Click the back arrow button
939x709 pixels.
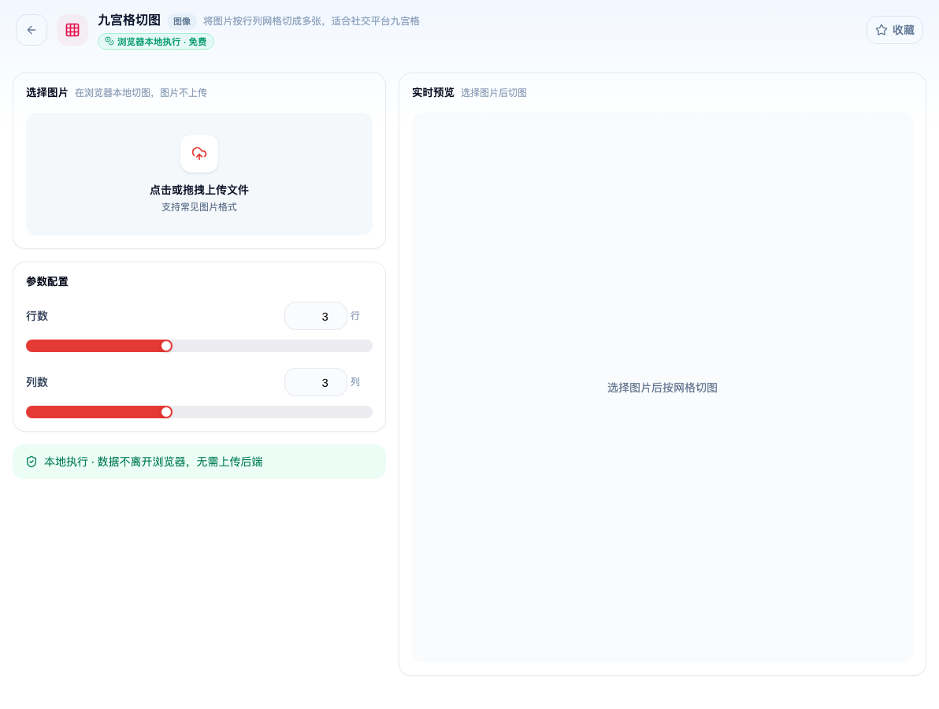pyautogui.click(x=32, y=30)
